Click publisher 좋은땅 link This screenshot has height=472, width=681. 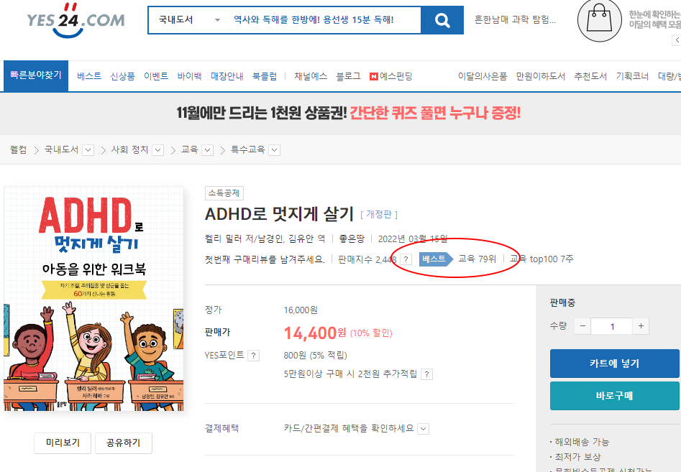click(352, 239)
